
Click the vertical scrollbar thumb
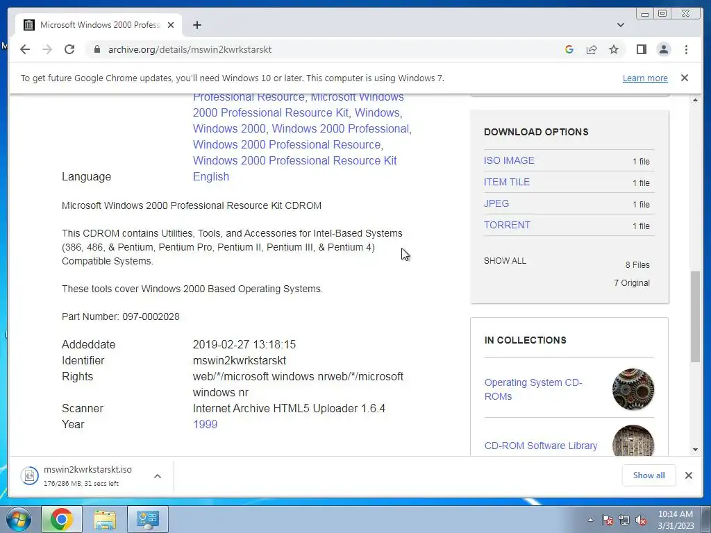pyautogui.click(x=695, y=316)
